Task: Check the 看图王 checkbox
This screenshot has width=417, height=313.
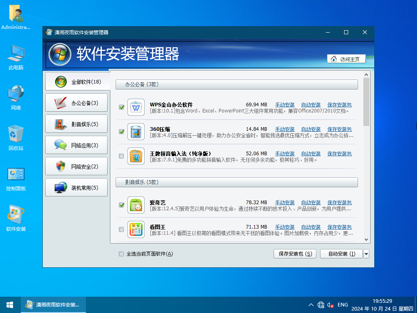Action: 121,229
